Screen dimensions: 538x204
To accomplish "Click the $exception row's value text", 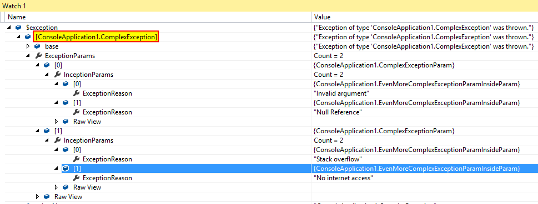I will tap(424, 27).
